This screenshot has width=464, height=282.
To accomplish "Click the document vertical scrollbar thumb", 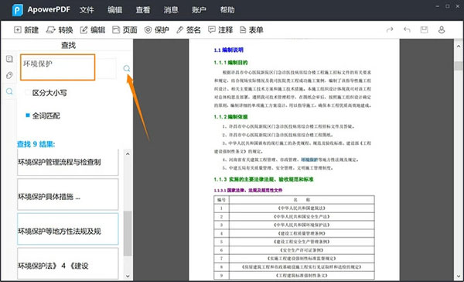I will coord(459,66).
